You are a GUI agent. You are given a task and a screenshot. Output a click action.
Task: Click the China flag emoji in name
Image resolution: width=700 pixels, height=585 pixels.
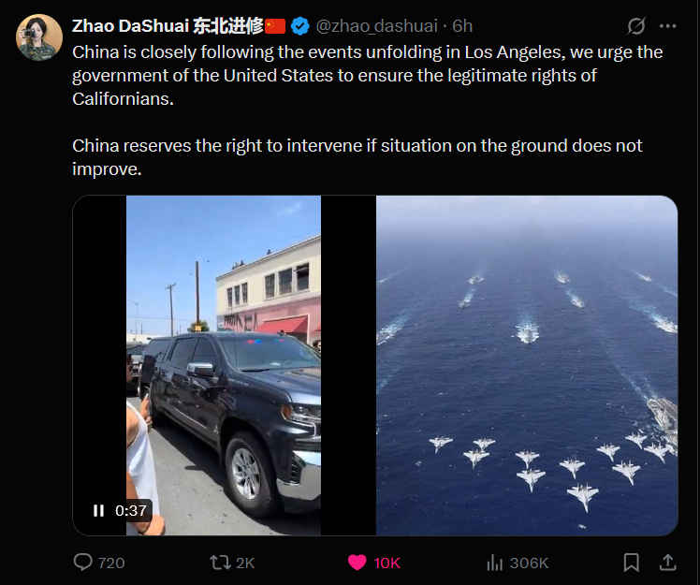tap(275, 25)
